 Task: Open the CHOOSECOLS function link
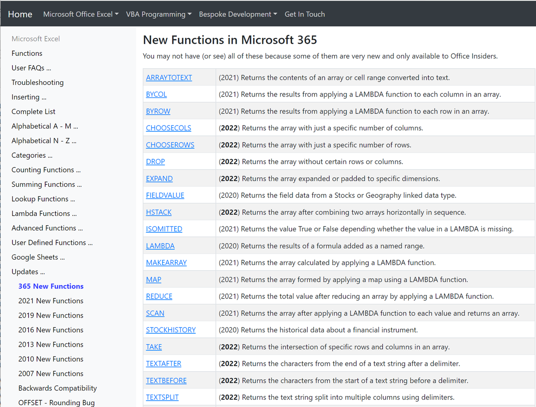[168, 128]
